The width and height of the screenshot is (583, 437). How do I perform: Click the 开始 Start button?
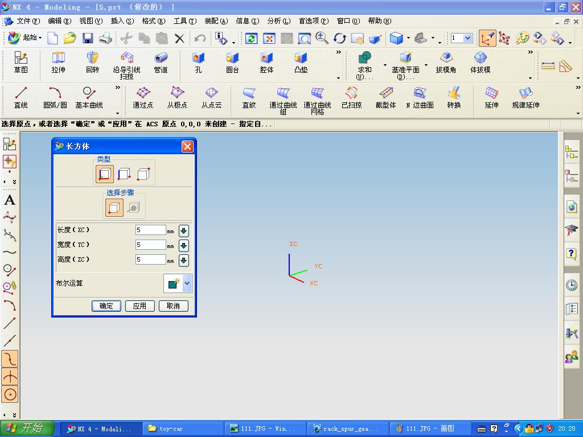click(27, 428)
